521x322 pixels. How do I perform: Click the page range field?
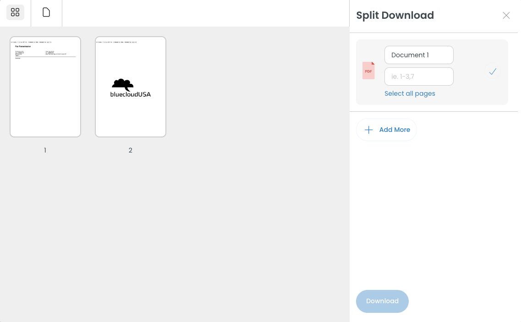[x=418, y=76]
